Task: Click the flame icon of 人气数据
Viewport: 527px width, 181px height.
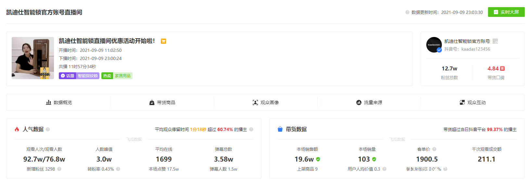Action: 17,129
